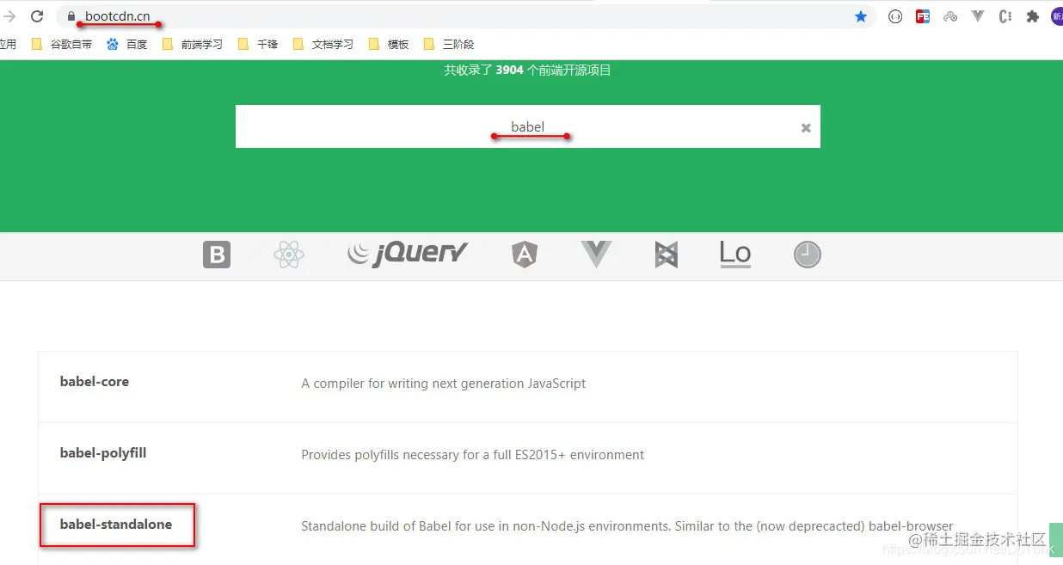Viewport: 1063px width, 565px height.
Task: Open the purple profile avatar
Action: click(1057, 16)
